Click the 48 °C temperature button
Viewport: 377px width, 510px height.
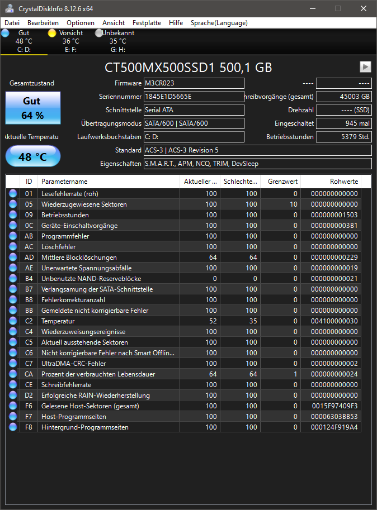[x=33, y=156]
